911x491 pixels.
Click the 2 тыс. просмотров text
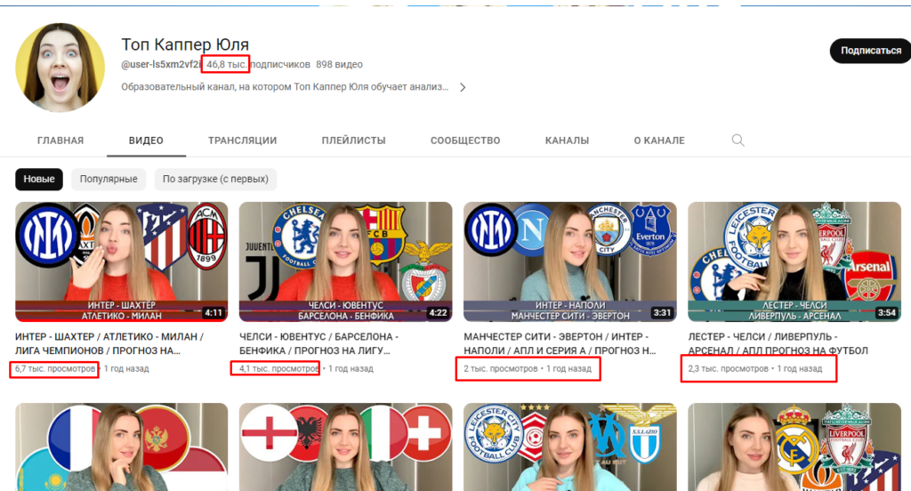click(x=500, y=368)
